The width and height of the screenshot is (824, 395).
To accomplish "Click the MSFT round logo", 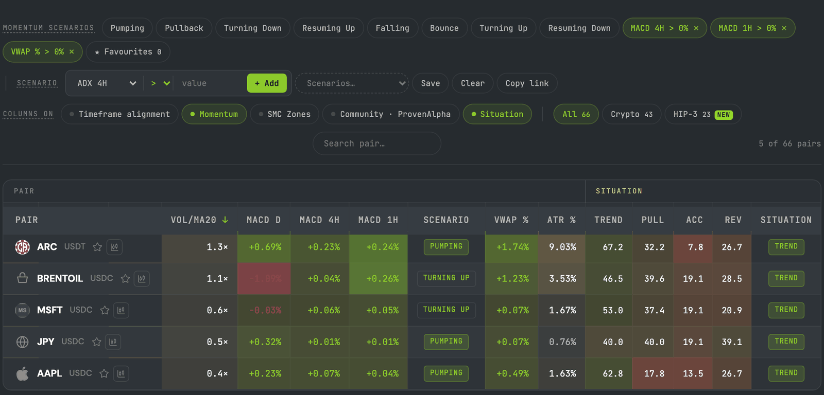I will coord(22,310).
